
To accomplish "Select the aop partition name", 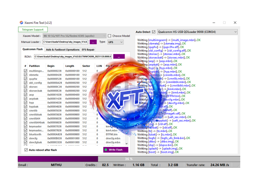I will pyautogui.click(x=31, y=95).
